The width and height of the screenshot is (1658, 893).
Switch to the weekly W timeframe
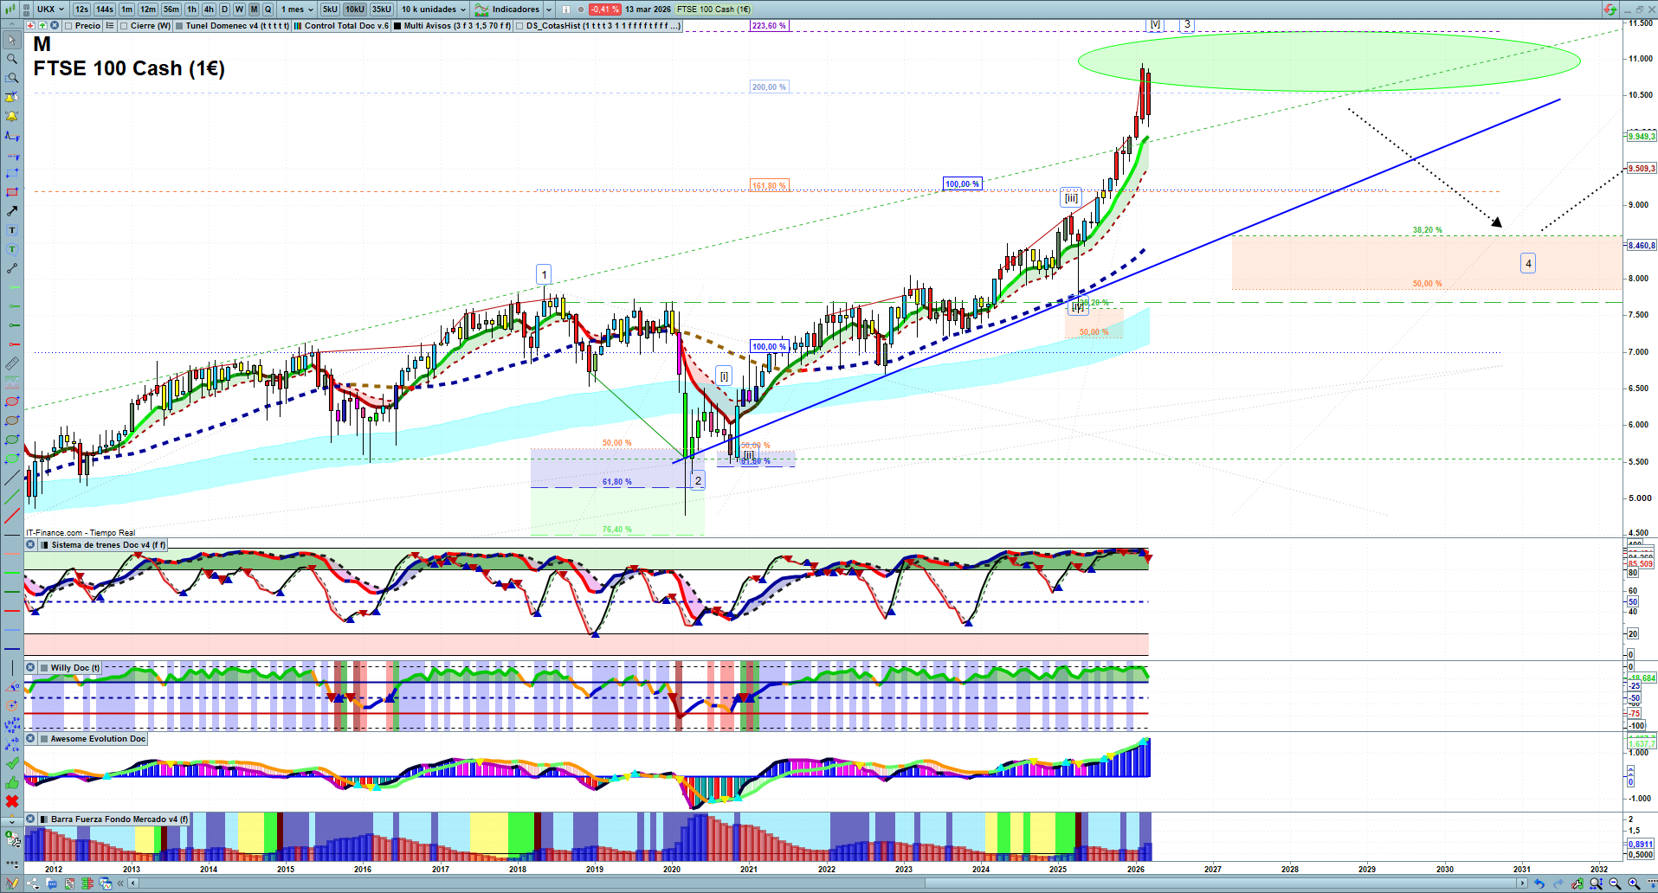click(239, 10)
